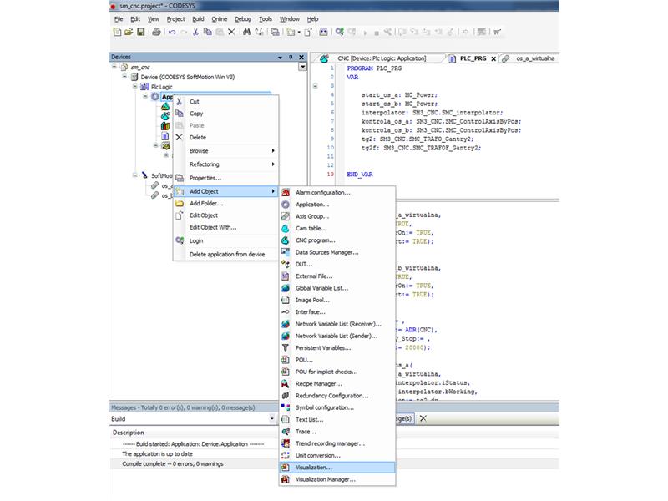Choose Axis Group... from the Add Object submenu

click(337, 216)
